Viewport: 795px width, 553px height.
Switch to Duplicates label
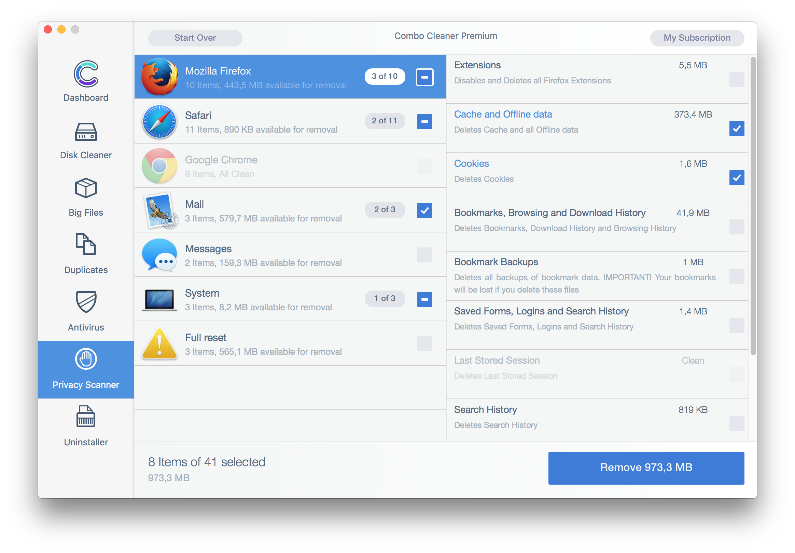86,270
